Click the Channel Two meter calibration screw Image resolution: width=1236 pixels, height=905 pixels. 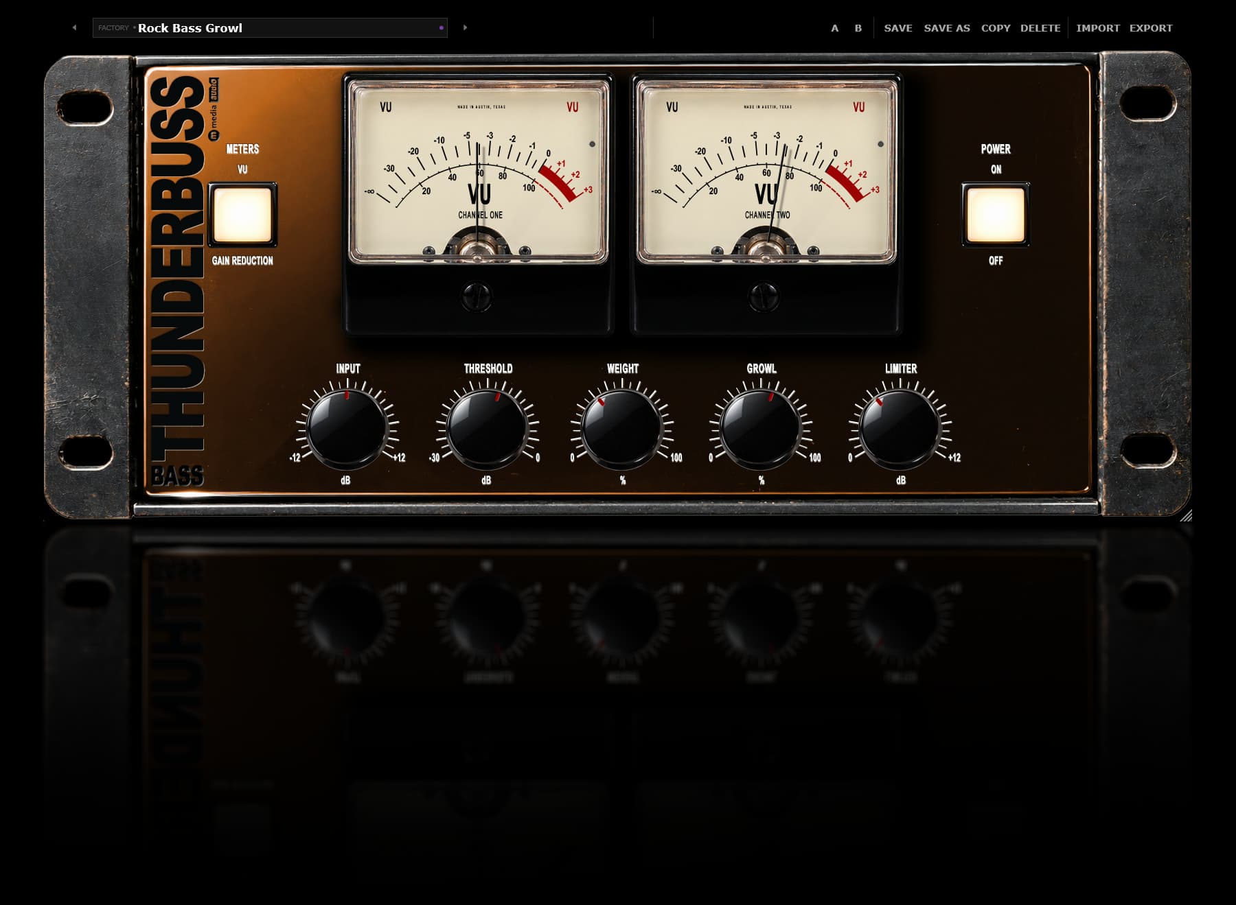764,296
